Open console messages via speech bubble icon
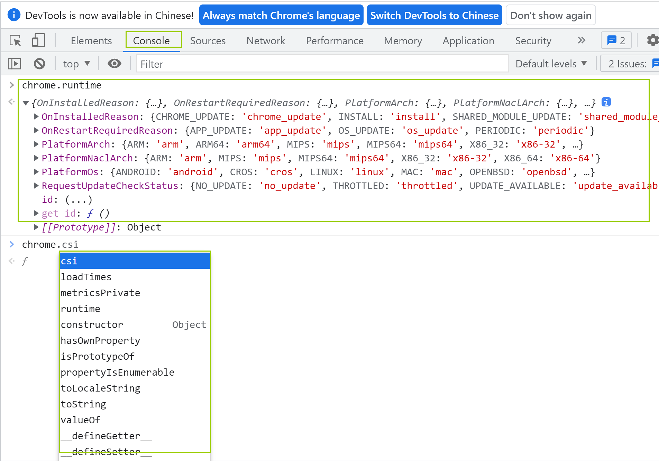 [612, 40]
